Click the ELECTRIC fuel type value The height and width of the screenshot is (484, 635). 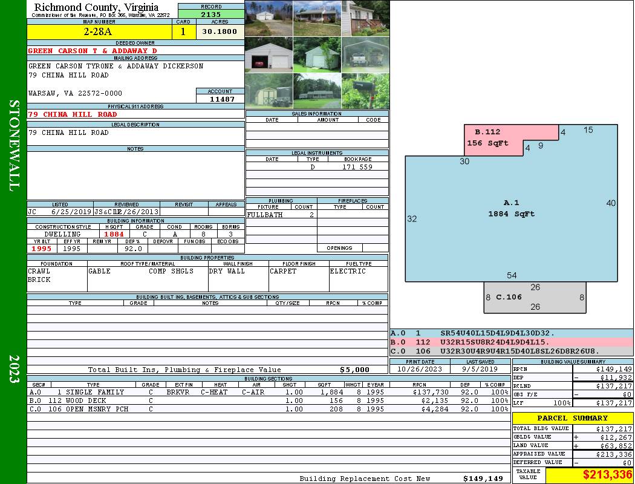pyautogui.click(x=348, y=272)
